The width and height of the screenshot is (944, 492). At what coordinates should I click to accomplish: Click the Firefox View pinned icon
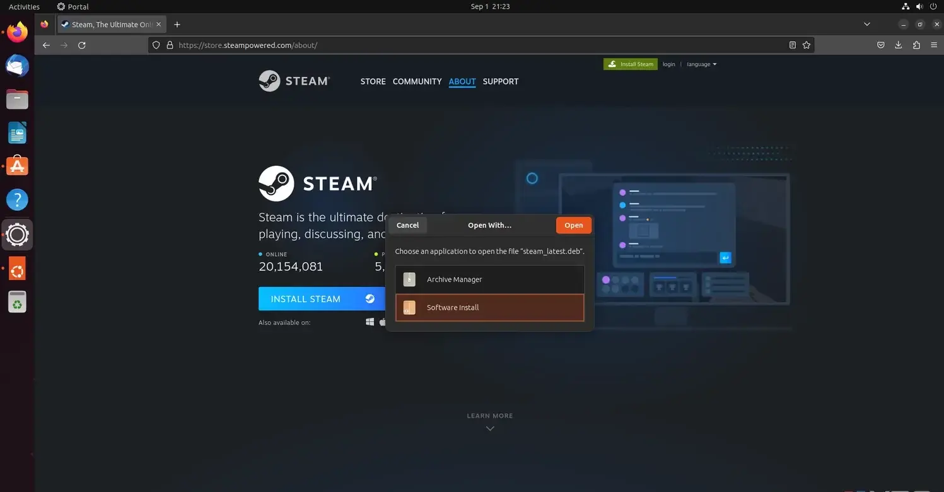tap(44, 25)
